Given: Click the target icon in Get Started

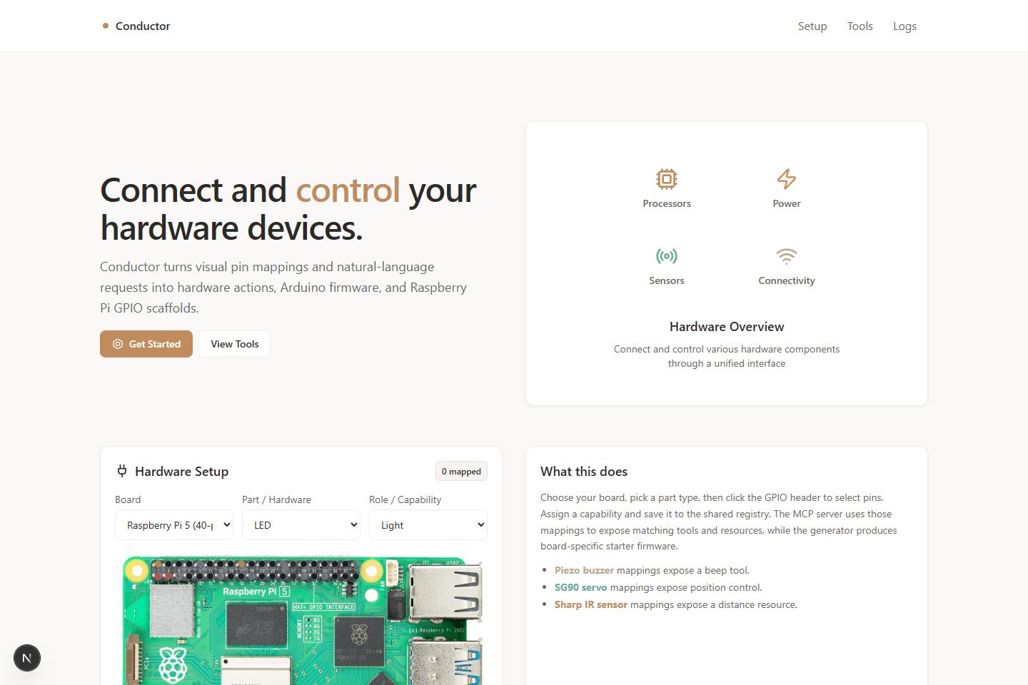Looking at the screenshot, I should tap(118, 344).
